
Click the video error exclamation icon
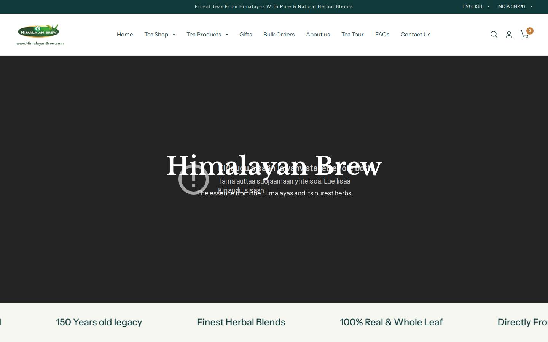[194, 179]
